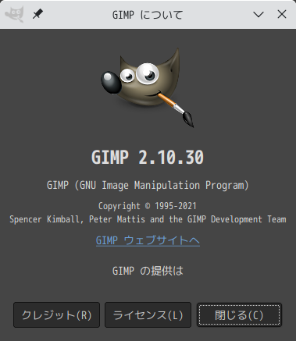The image size is (296, 341).
Task: Dismiss dialog with 閉じる(C) button
Action: (239, 314)
